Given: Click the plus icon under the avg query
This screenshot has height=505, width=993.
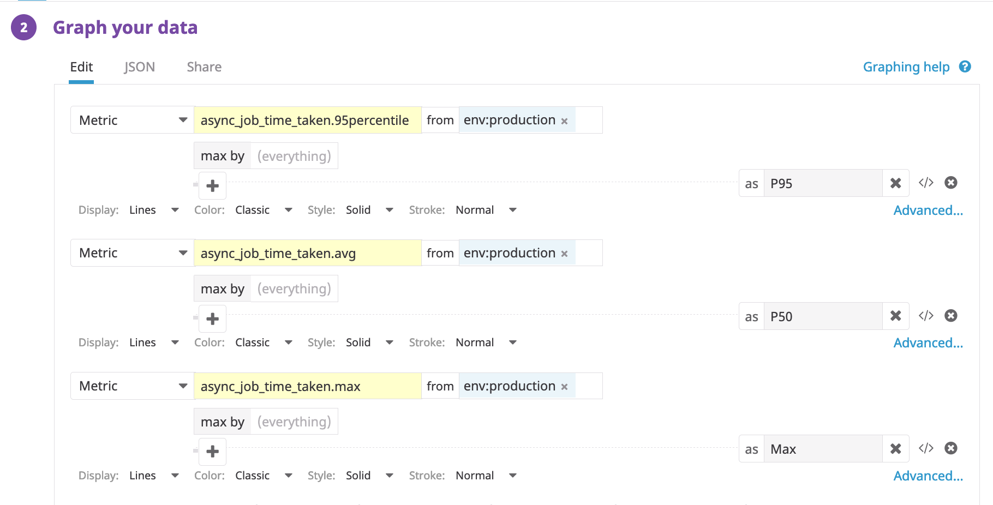Looking at the screenshot, I should (212, 319).
